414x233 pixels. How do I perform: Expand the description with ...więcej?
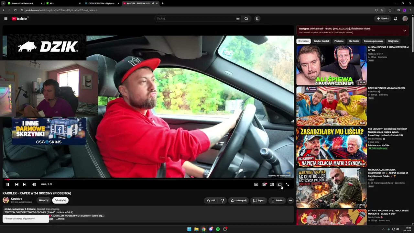(x=60, y=219)
